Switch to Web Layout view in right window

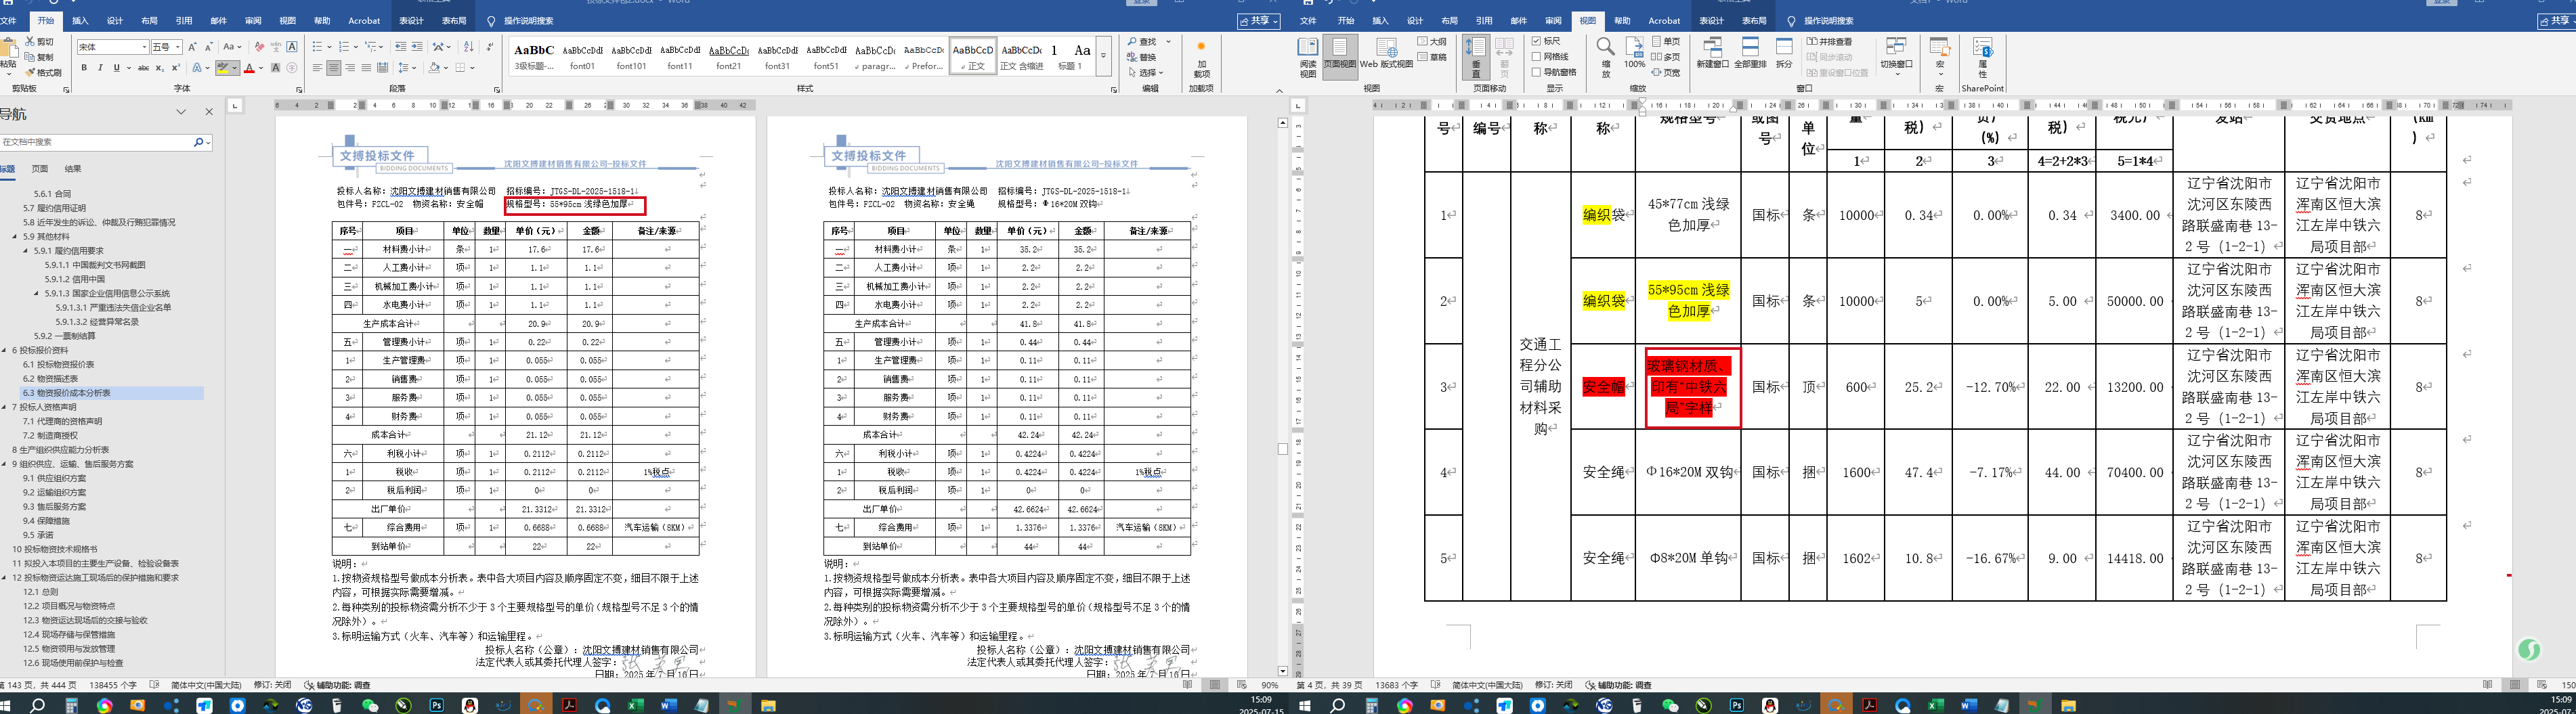pos(1386,53)
